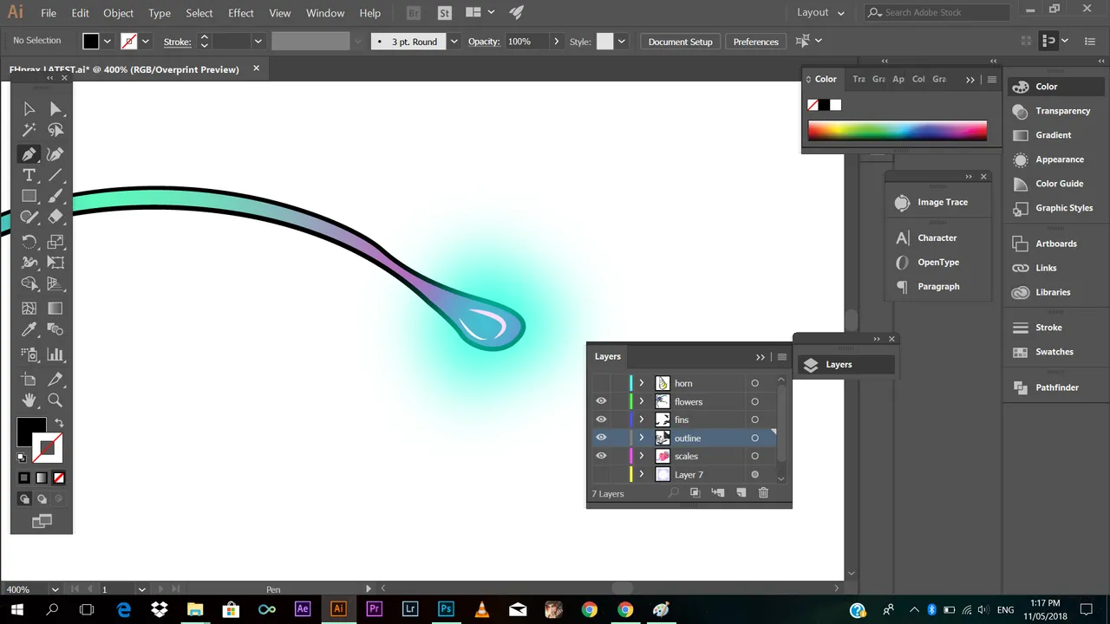1110x624 pixels.
Task: Select the Mesh tool
Action: (29, 309)
